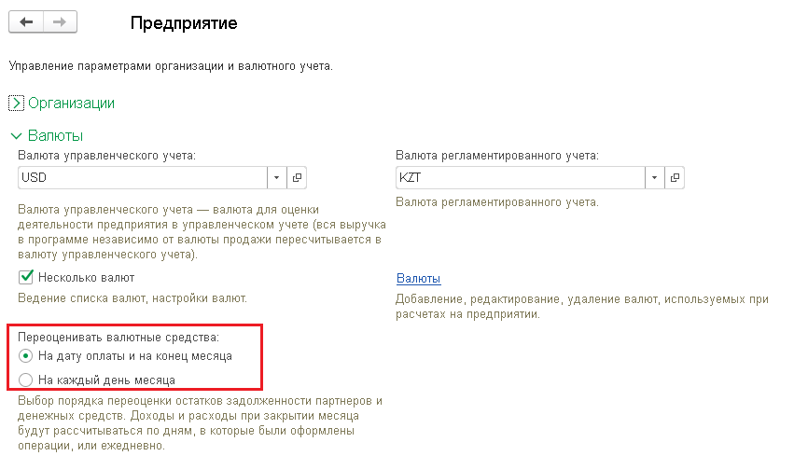Open the regulated currency KZT dropdown arrow

pos(655,177)
